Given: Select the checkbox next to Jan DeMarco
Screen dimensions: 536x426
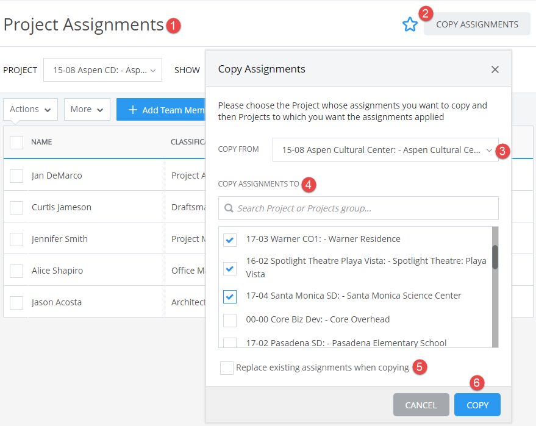Looking at the screenshot, I should pyautogui.click(x=16, y=174).
